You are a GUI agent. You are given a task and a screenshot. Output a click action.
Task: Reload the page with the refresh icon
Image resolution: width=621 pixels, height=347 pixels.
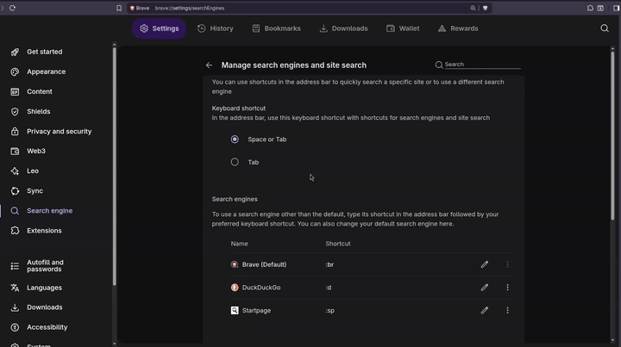click(x=13, y=8)
